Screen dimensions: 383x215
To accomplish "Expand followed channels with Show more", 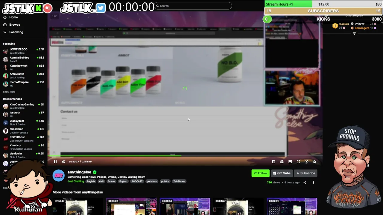I will pos(9,92).
